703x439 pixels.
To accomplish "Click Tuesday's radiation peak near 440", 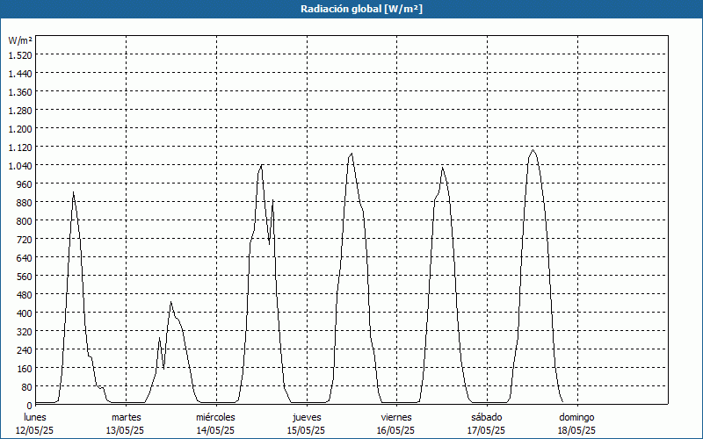I will click(x=170, y=302).
